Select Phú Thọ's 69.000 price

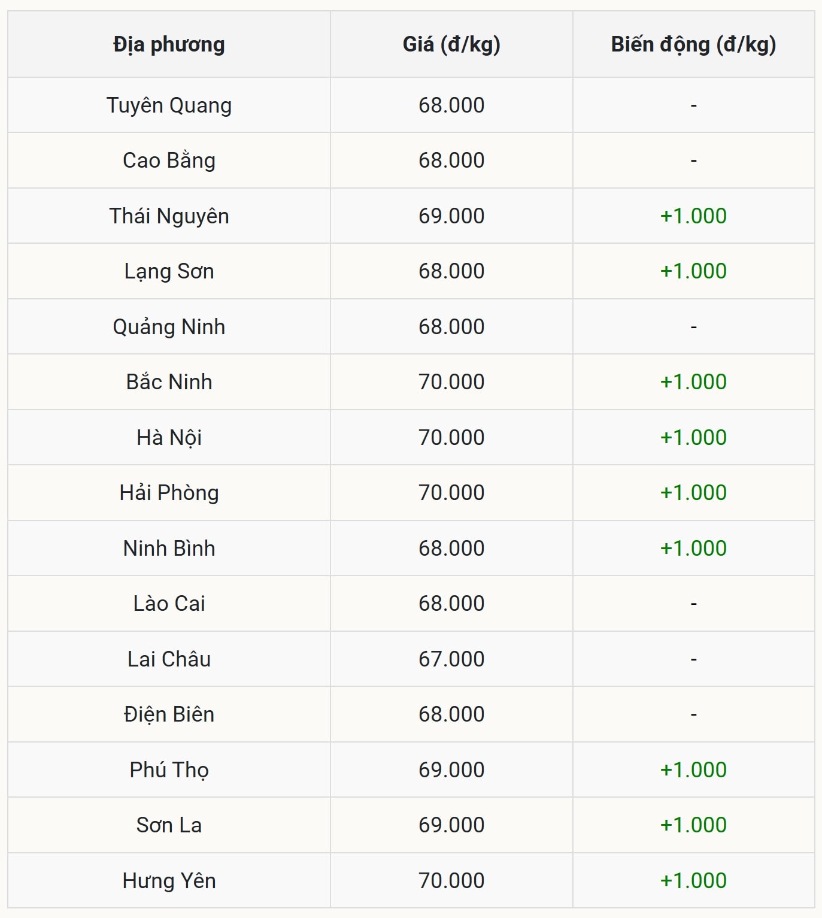pyautogui.click(x=451, y=770)
